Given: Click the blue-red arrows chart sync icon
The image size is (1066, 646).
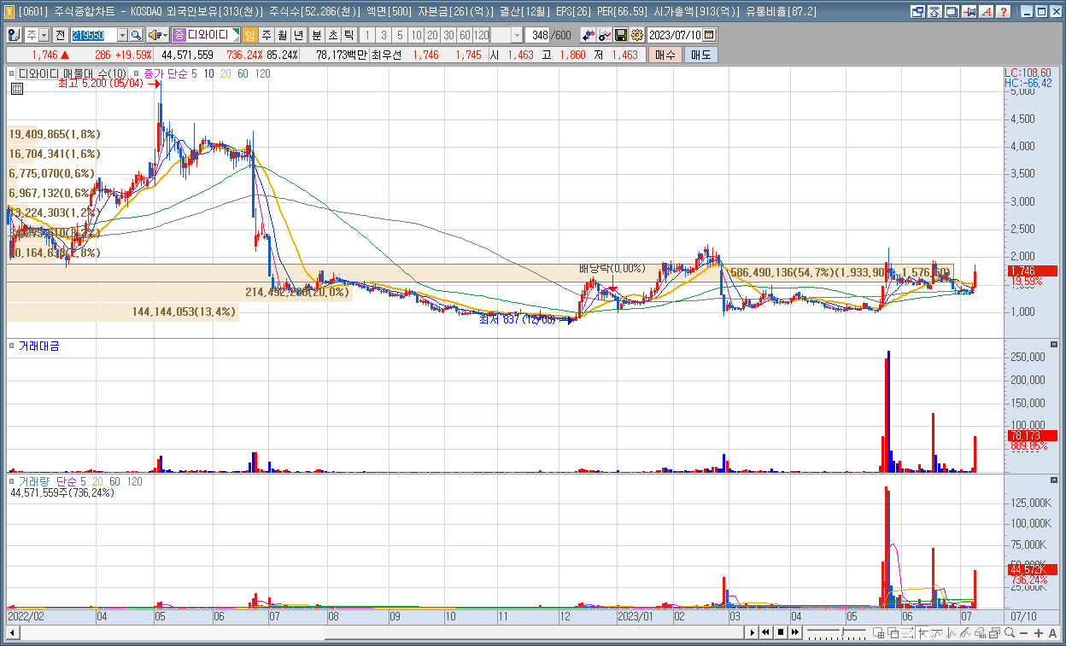Looking at the screenshot, I should 589,35.
